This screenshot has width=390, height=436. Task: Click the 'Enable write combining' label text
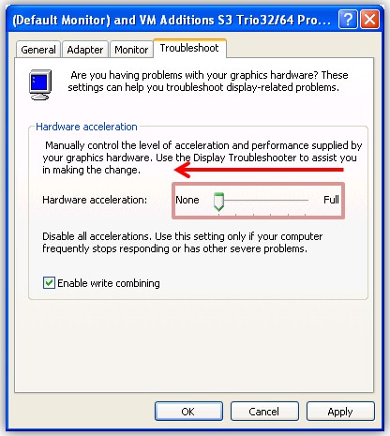pyautogui.click(x=109, y=283)
